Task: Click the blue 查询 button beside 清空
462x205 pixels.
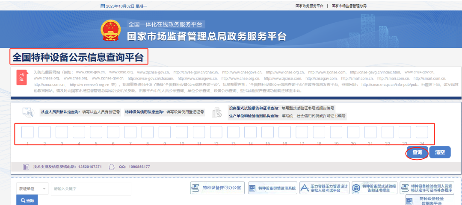Action: [417, 152]
